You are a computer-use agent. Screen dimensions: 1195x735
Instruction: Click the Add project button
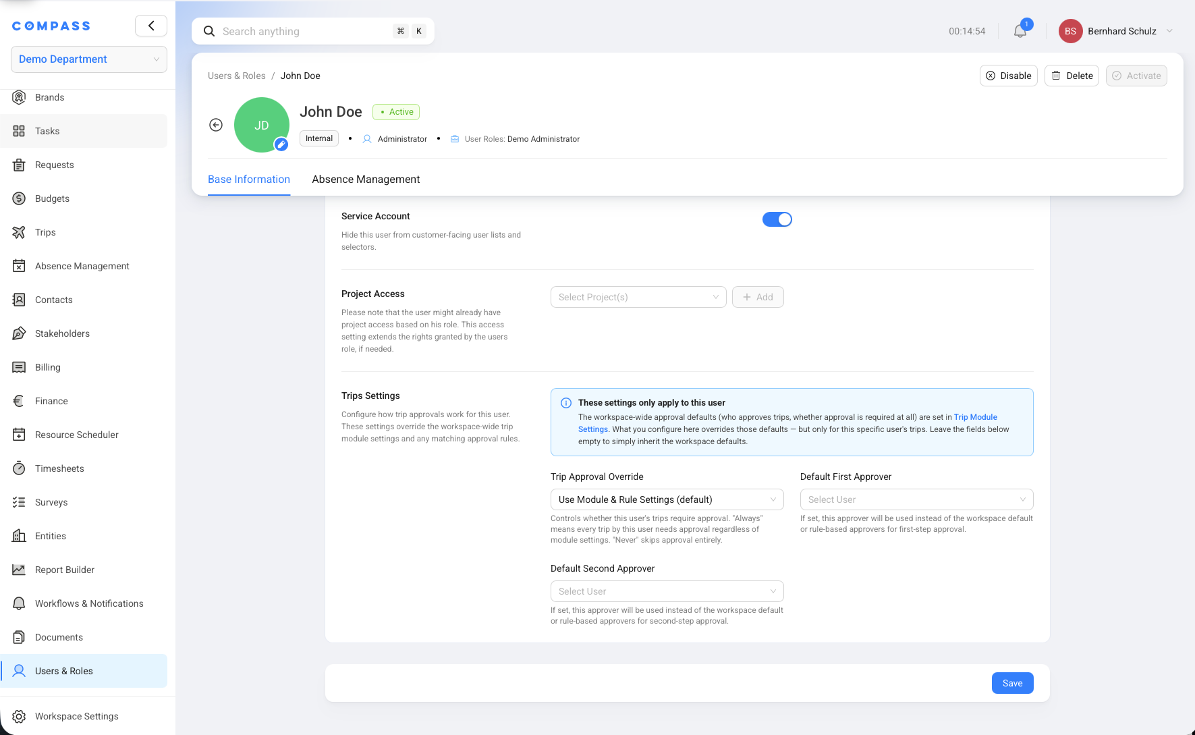tap(758, 297)
